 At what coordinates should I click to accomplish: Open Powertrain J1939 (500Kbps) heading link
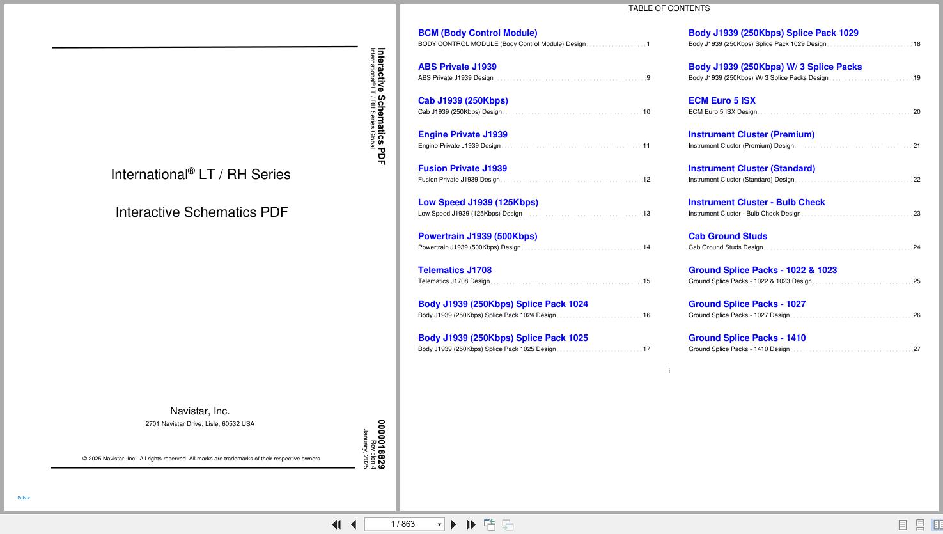[478, 236]
